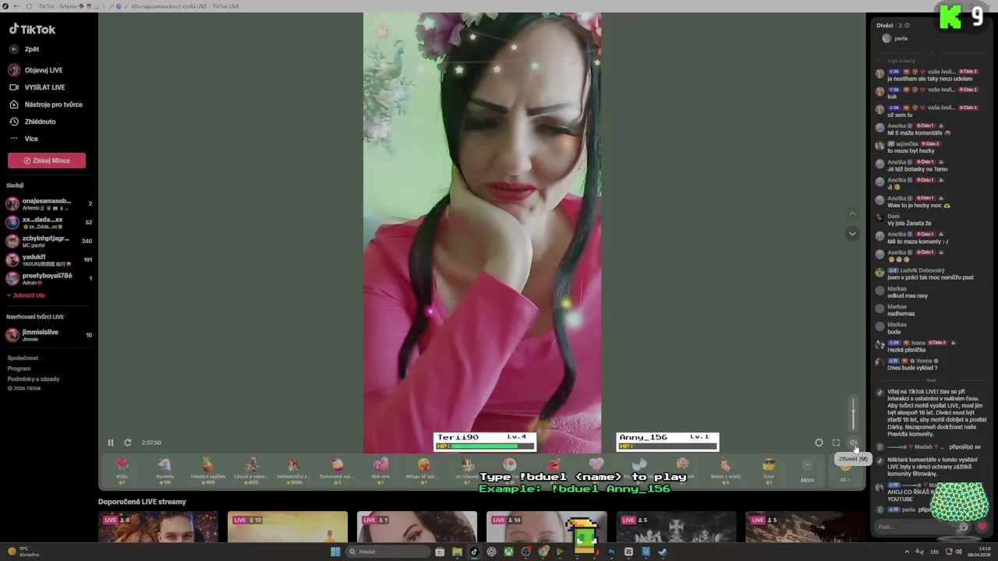
Task: Send the Mrk mrk gift
Action: (x=380, y=470)
